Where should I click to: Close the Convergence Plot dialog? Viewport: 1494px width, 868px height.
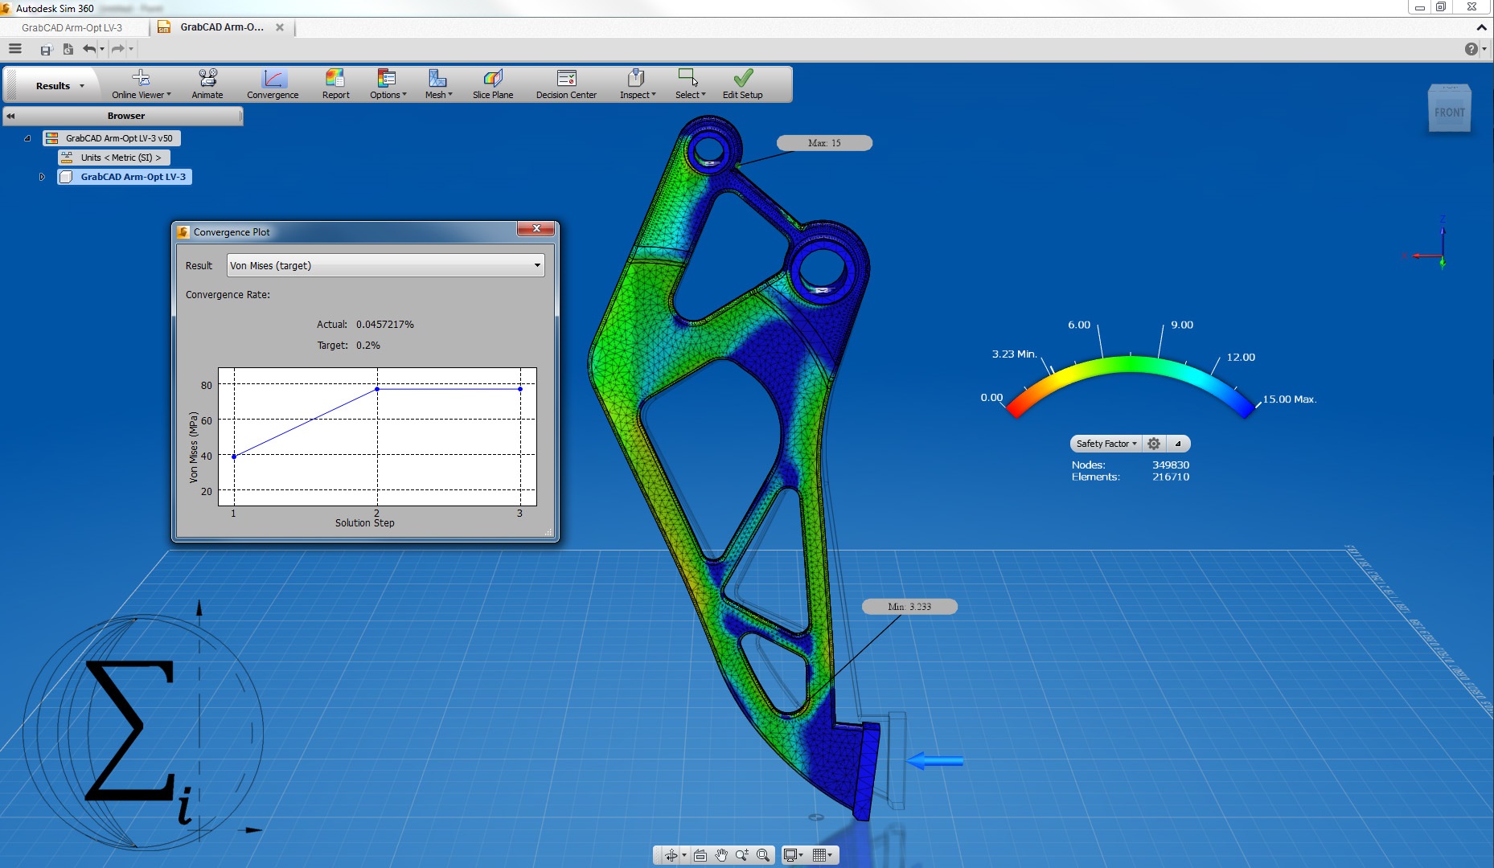coord(536,229)
